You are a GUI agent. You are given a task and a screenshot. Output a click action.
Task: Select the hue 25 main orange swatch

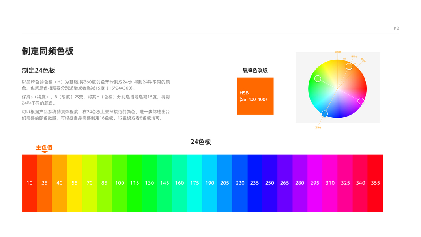click(45, 183)
